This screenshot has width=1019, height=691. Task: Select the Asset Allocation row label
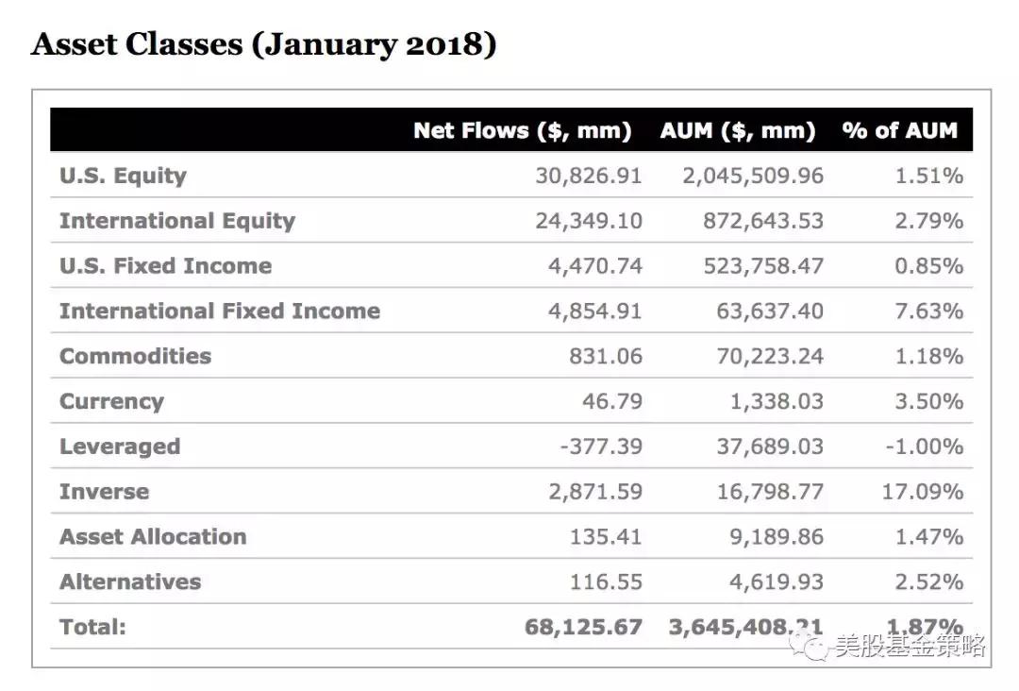tap(153, 537)
